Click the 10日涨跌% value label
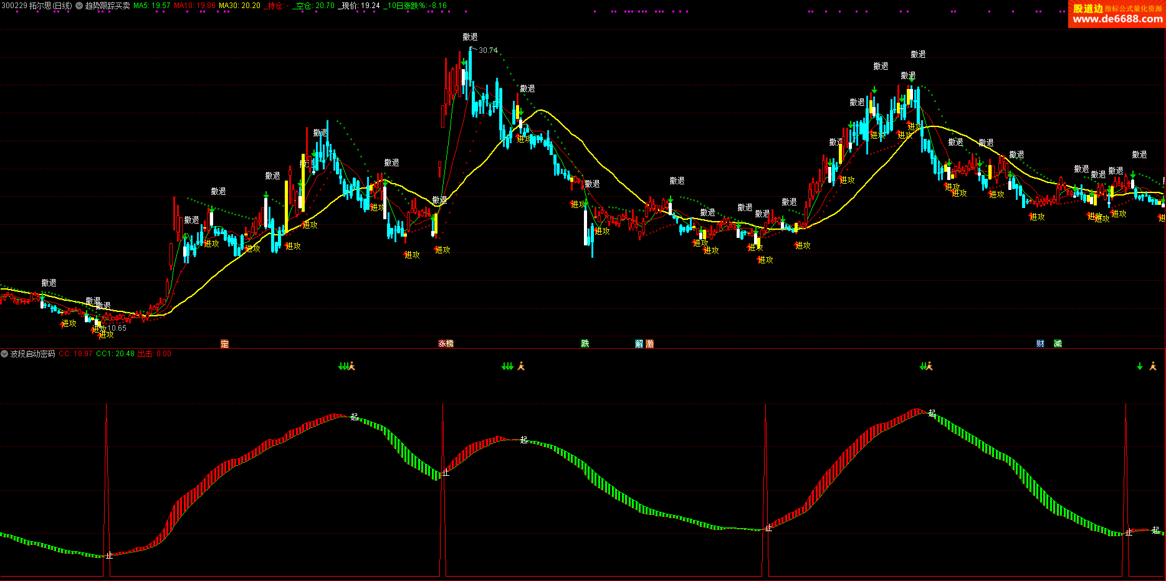Viewport: 1166px width, 581px height. point(416,6)
